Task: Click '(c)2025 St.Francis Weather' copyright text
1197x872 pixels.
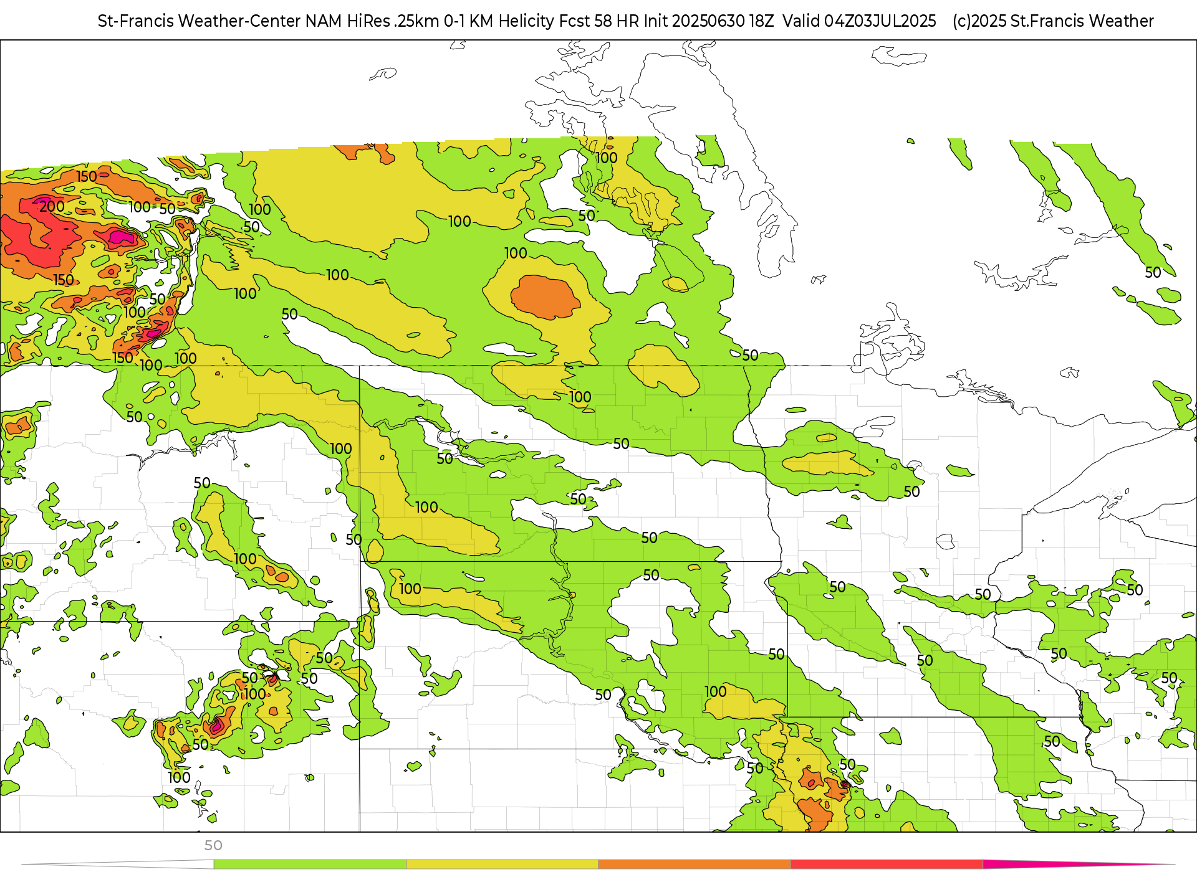Action: tap(1053, 21)
